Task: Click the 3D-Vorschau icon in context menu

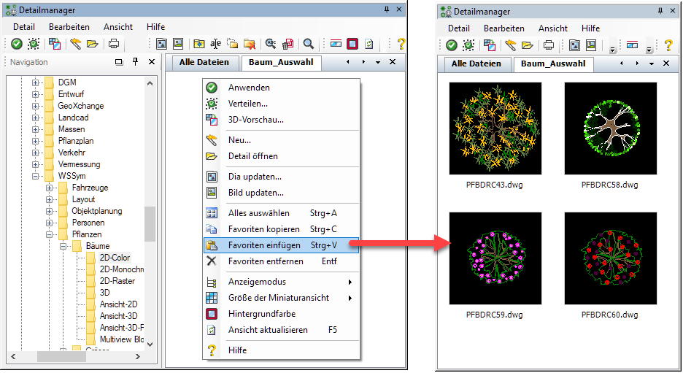Action: (212, 120)
